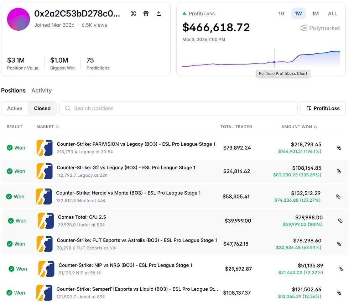Sort by the AMOUNT WON column header

[299, 127]
